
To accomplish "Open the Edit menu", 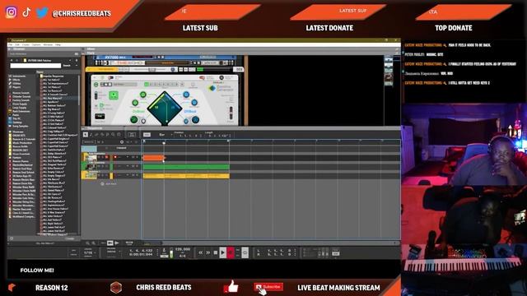I will (17, 44).
